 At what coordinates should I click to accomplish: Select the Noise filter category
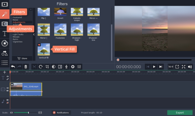coord(15,20)
